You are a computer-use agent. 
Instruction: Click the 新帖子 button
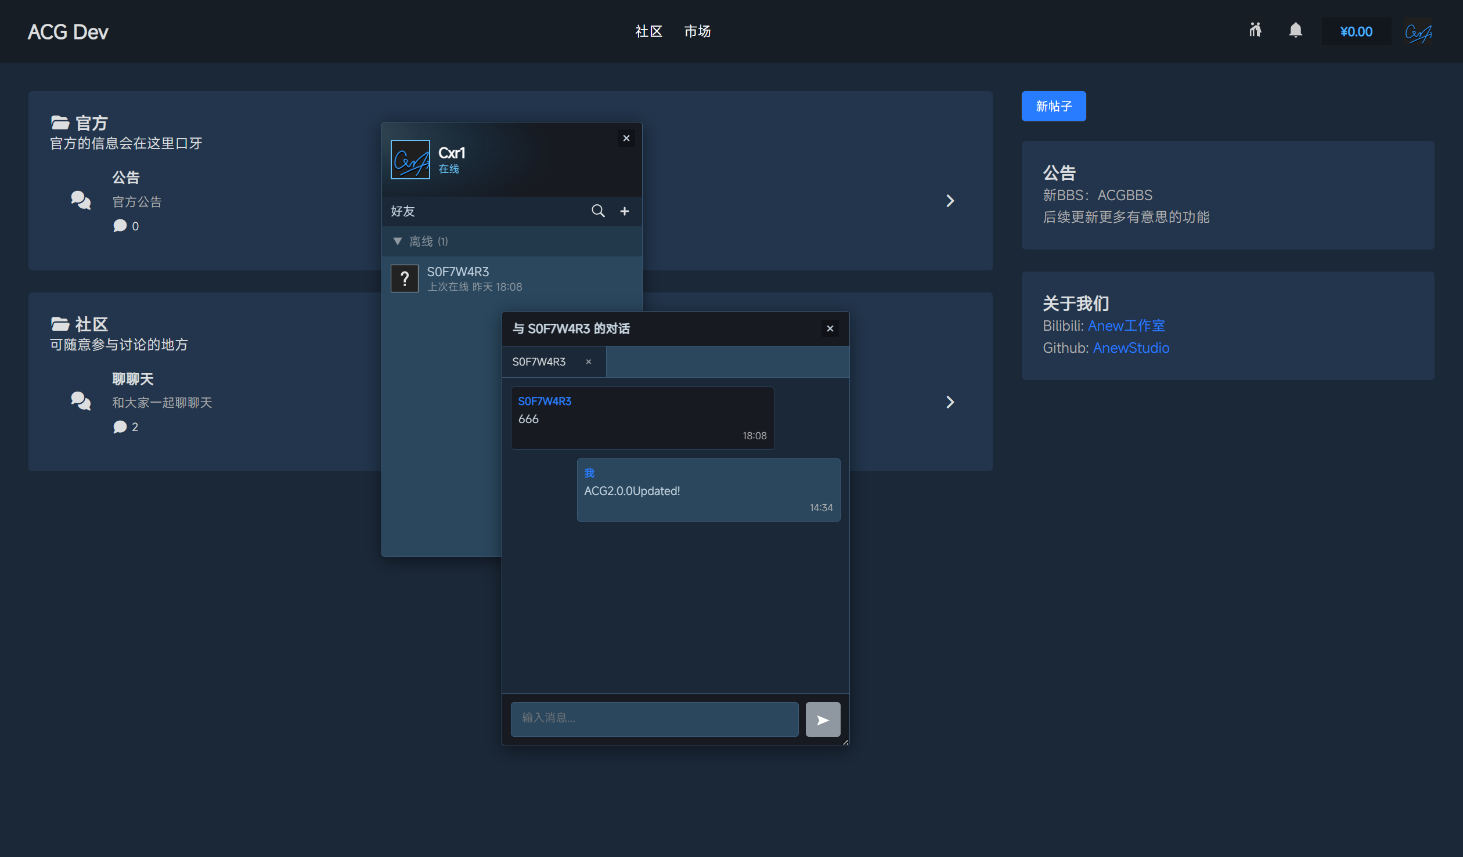pos(1053,106)
